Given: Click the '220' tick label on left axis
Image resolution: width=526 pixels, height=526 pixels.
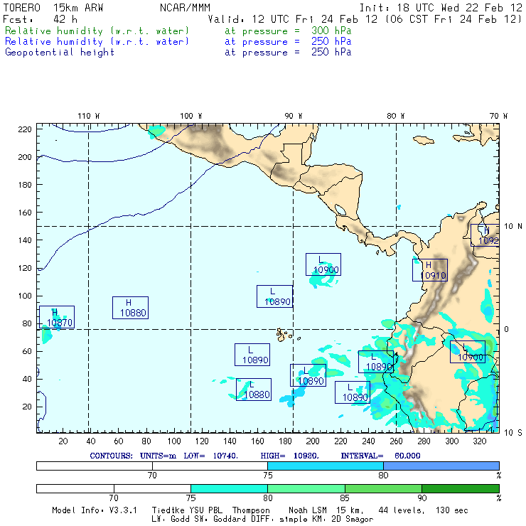Looking at the screenshot, I should pyautogui.click(x=25, y=129).
